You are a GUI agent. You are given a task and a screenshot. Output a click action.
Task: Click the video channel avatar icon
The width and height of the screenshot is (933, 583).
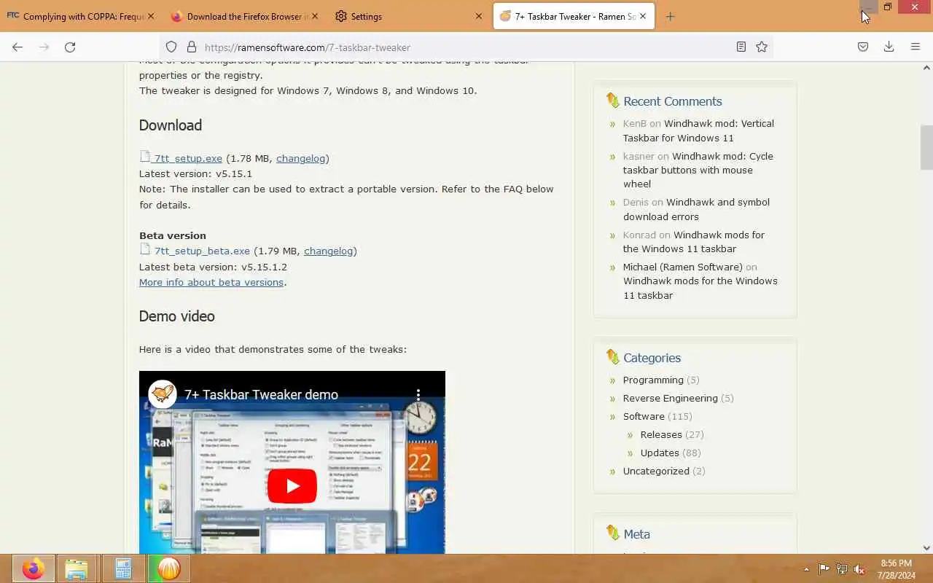(163, 394)
